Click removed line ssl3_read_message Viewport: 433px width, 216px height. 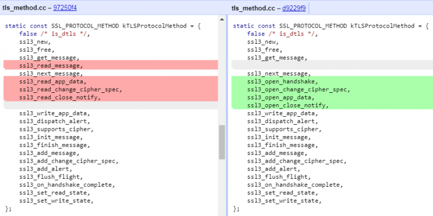pyautogui.click(x=51, y=65)
